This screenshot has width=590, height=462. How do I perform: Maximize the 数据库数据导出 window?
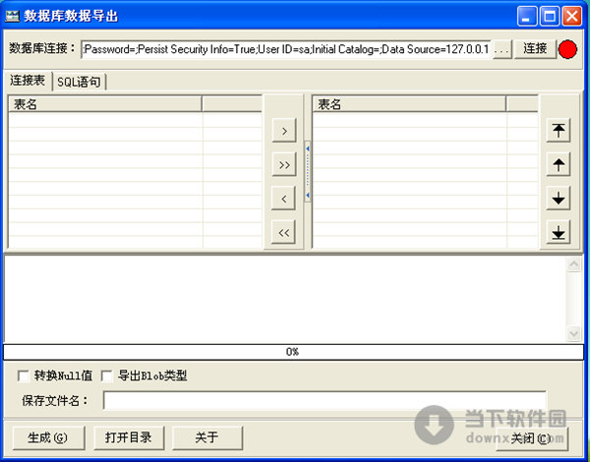[x=550, y=16]
